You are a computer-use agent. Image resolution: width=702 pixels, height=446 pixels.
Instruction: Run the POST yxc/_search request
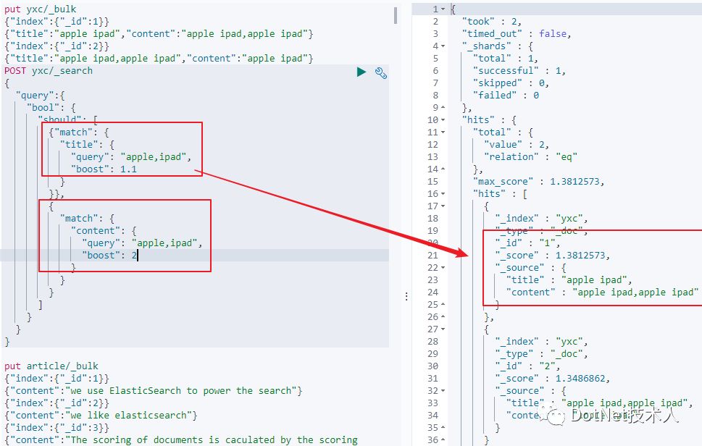362,72
